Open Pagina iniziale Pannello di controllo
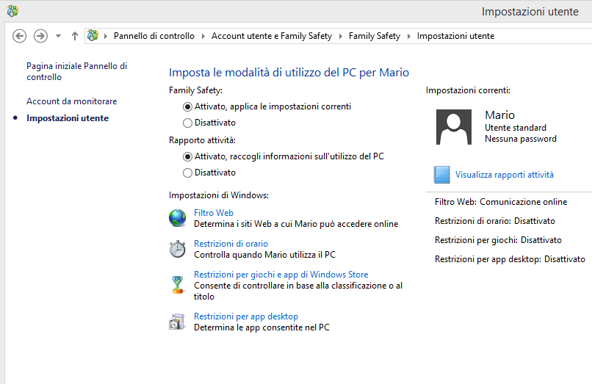This screenshot has height=384, width=592. point(76,71)
